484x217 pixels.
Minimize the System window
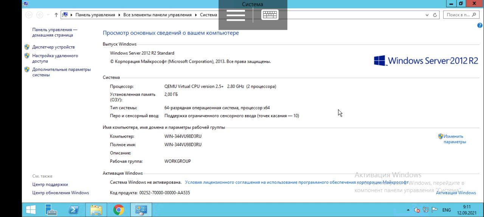pos(451,4)
